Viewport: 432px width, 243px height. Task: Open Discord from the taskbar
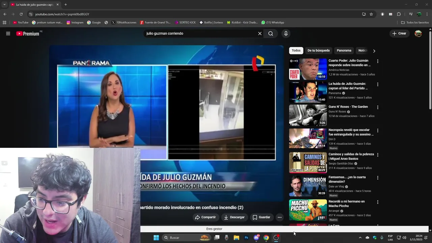point(256,238)
